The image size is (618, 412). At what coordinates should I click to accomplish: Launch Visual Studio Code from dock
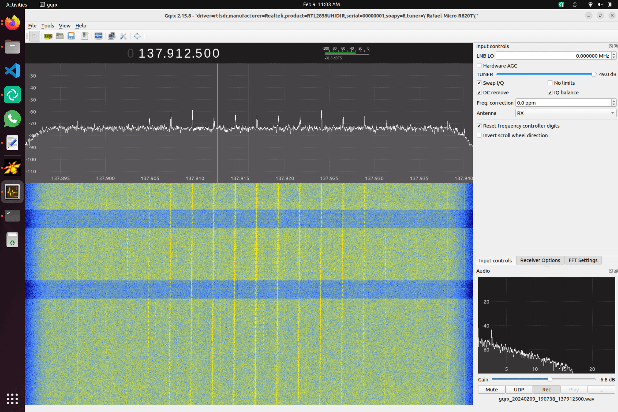[12, 71]
